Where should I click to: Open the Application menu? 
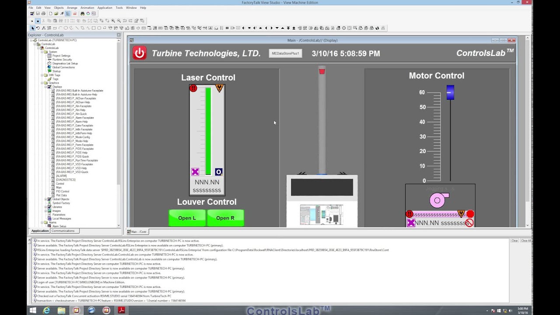105,7
